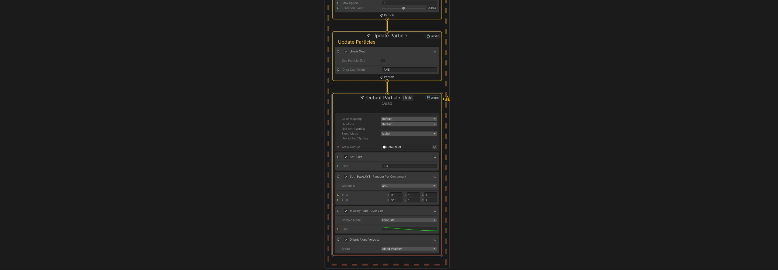Open the Size curve editor field

point(409,229)
